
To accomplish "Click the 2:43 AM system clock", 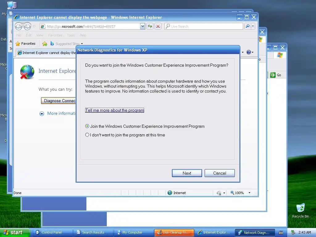I will coord(305,232).
